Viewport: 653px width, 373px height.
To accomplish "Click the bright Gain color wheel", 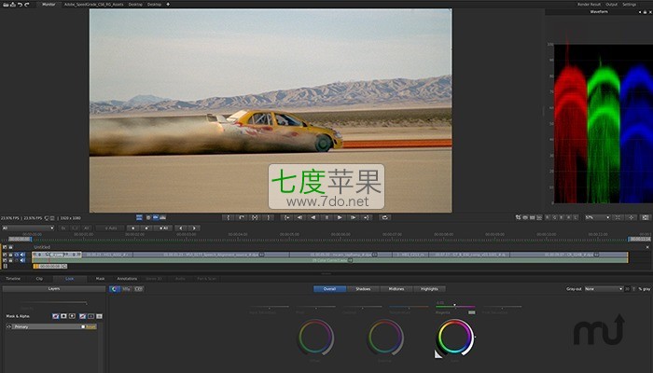I will coord(455,337).
